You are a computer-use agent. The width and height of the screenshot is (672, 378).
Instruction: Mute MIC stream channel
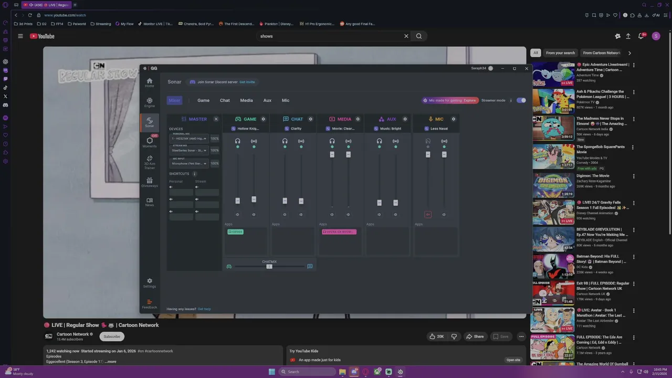pos(444,215)
